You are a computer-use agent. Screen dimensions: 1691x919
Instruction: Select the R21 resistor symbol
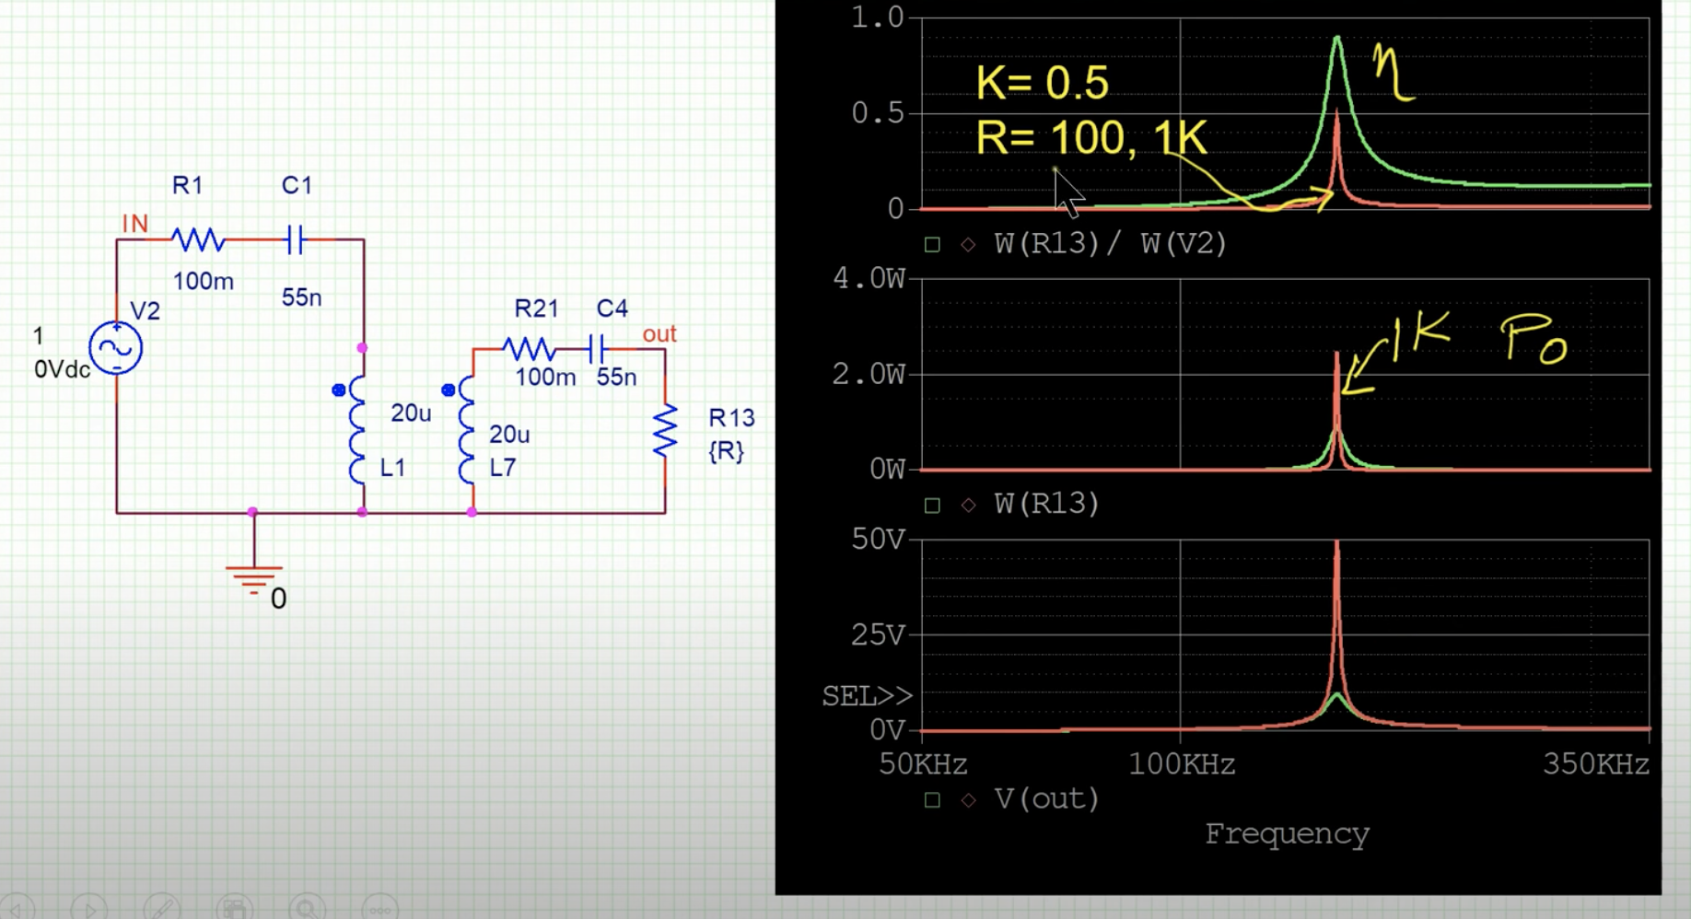tap(529, 349)
